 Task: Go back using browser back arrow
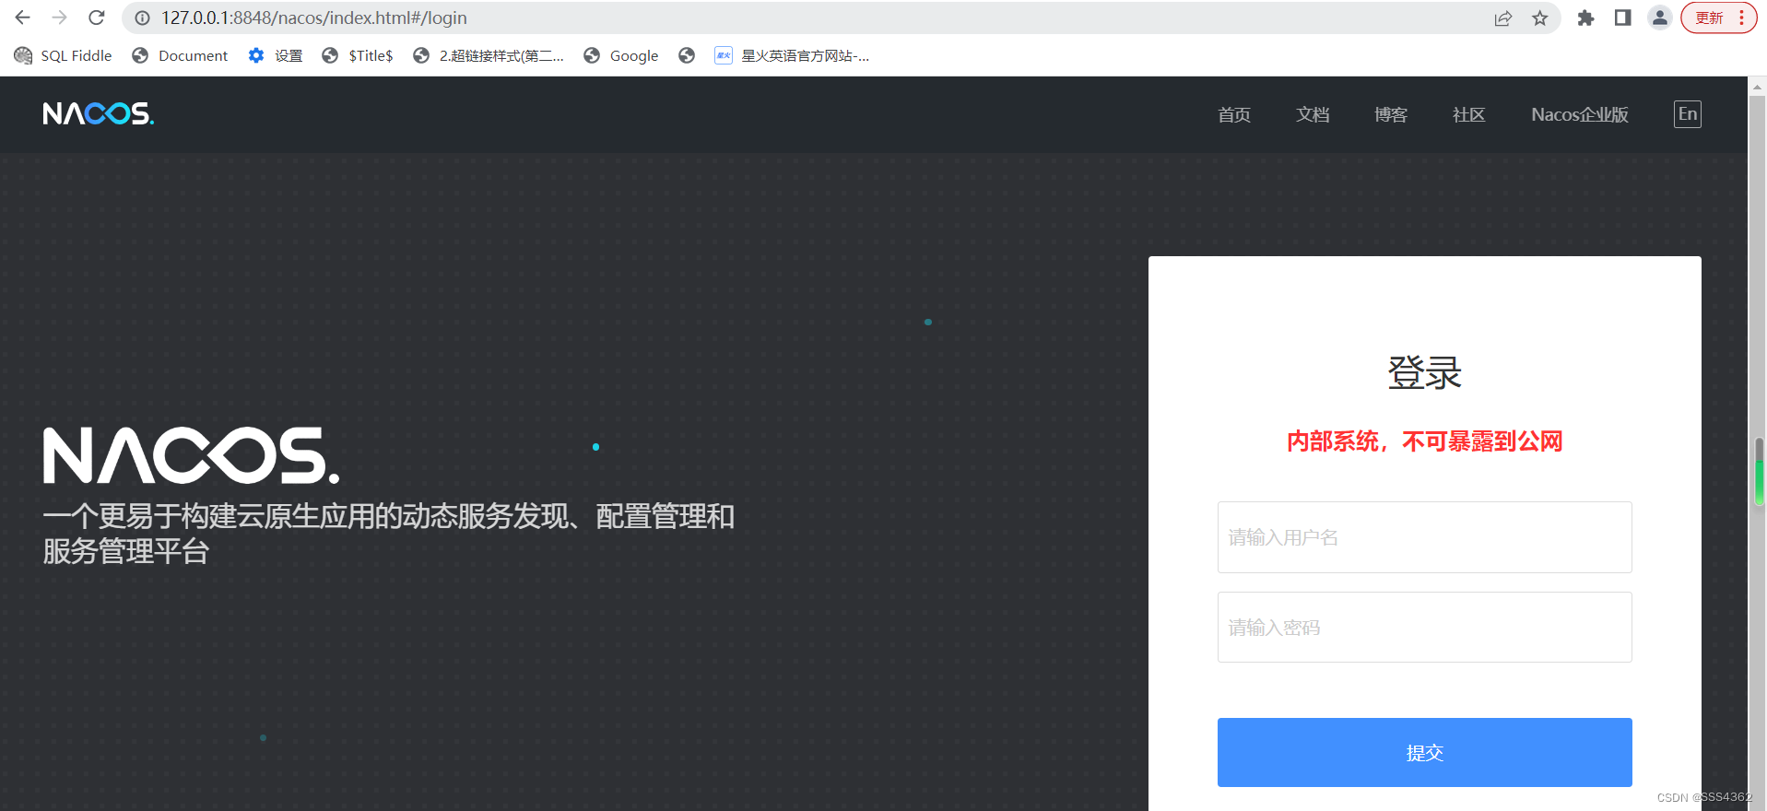23,18
